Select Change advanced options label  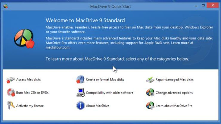[x=174, y=93]
